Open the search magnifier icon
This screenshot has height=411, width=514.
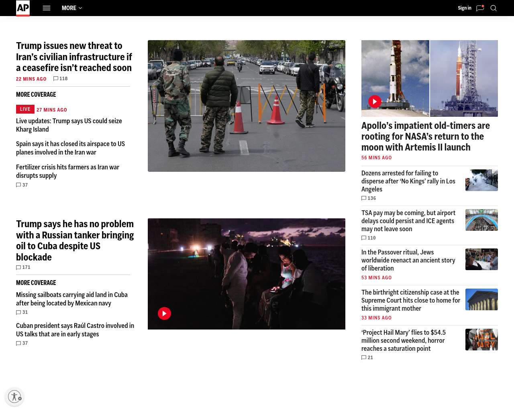click(x=494, y=8)
